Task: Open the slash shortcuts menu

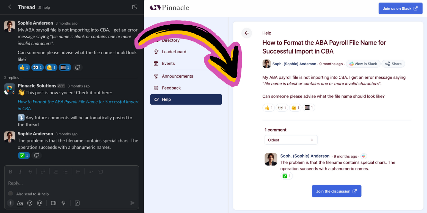Action: point(77,203)
